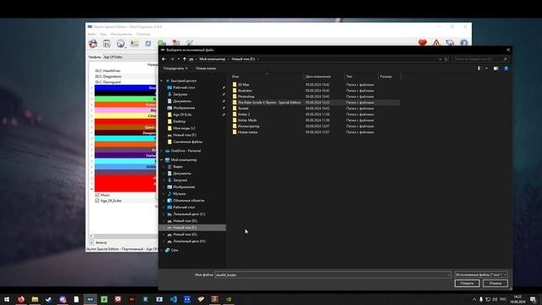Select the Vortex Mods folder

point(247,120)
